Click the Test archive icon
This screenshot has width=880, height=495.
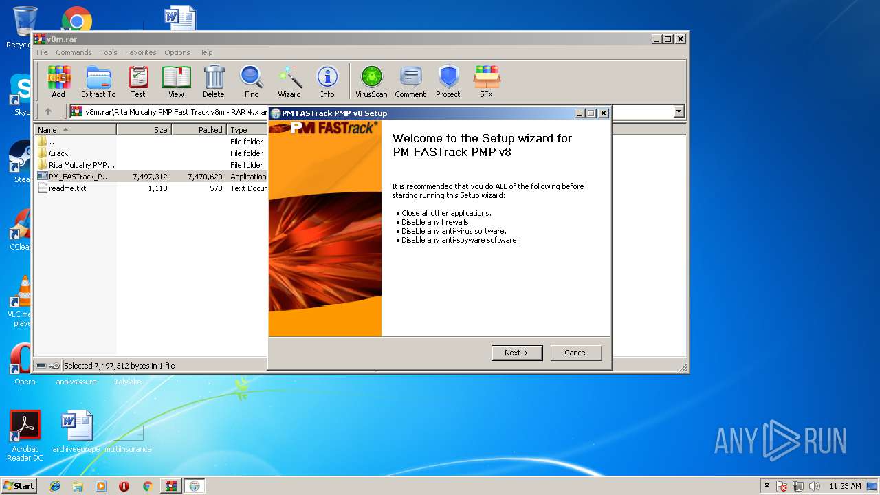(x=138, y=82)
